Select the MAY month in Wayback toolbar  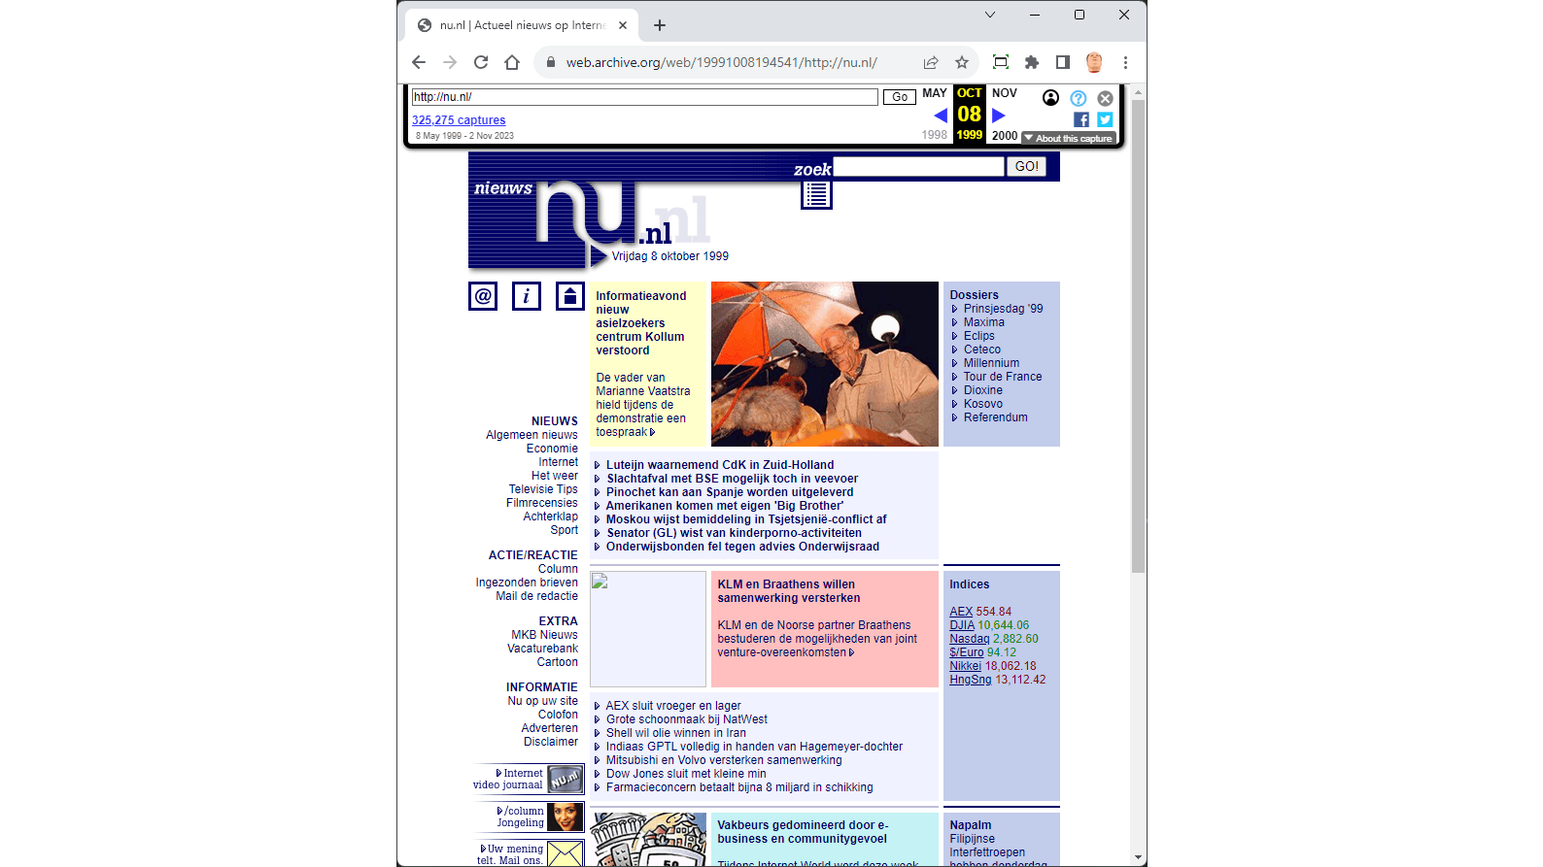[935, 93]
